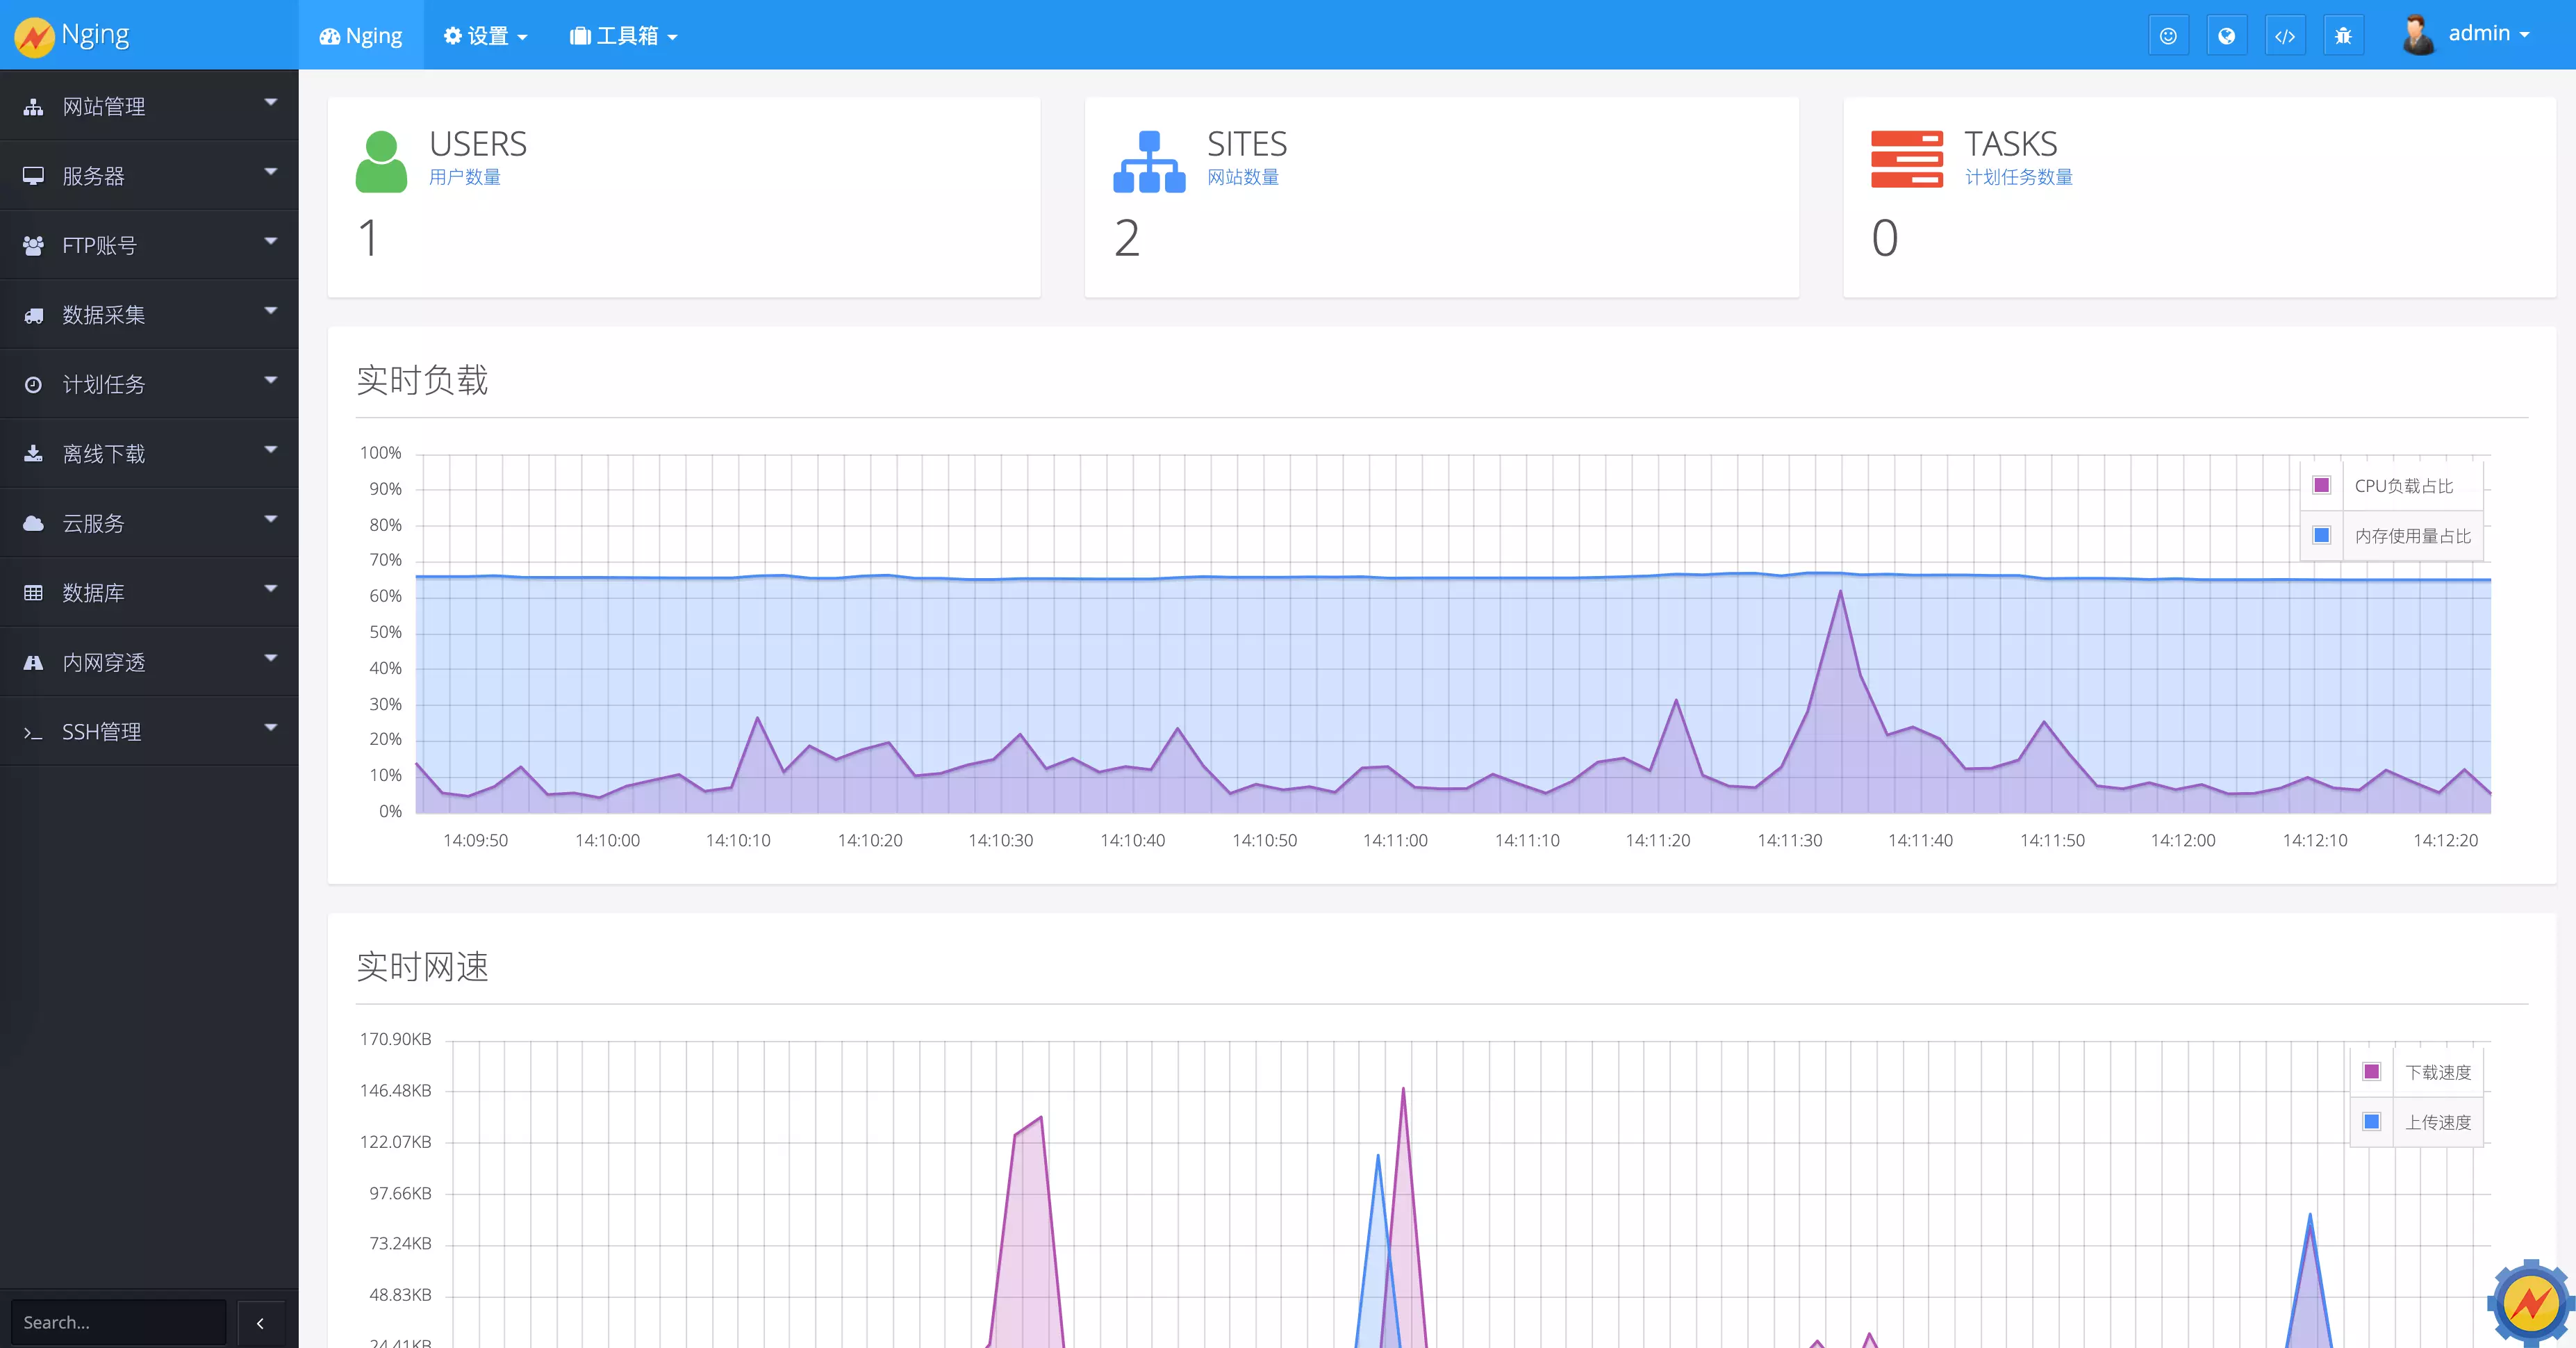Select 数据库 in the sidebar
This screenshot has width=2576, height=1348.
coord(149,593)
